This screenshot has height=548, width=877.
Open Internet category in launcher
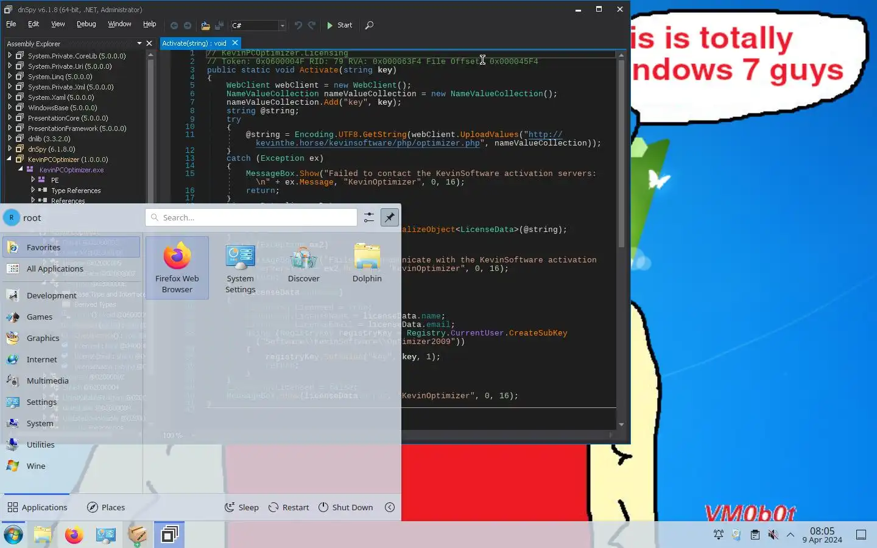click(72, 359)
